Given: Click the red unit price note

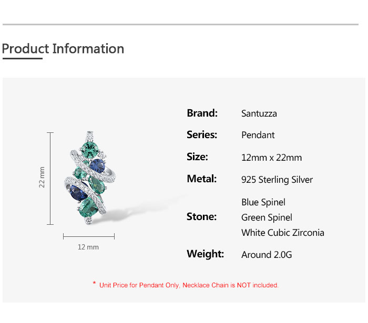Looking at the screenshot, I should pyautogui.click(x=189, y=285).
